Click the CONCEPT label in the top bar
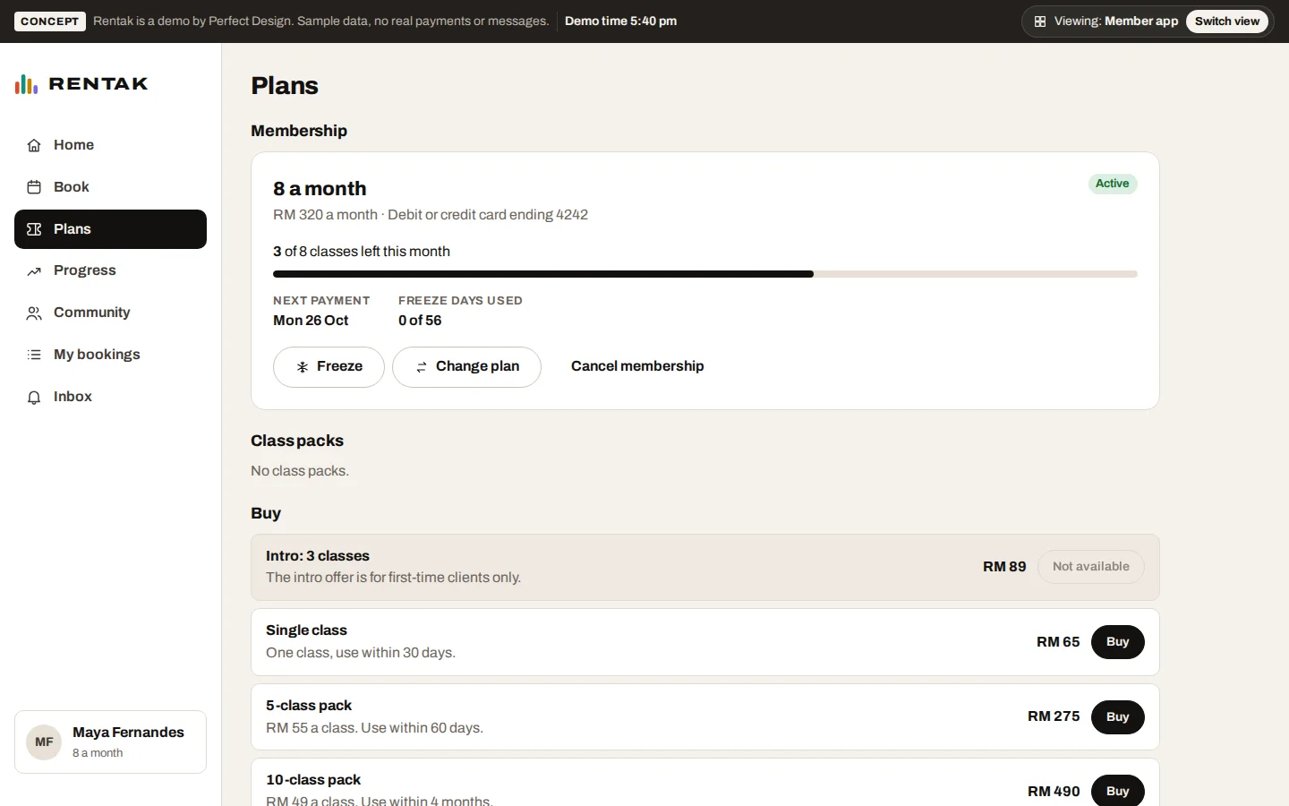Viewport: 1289px width, 806px height. (50, 21)
